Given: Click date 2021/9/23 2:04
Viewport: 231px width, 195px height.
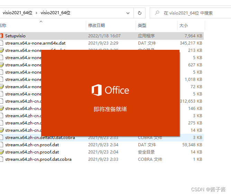Looking at the screenshot, I should (x=103, y=152).
